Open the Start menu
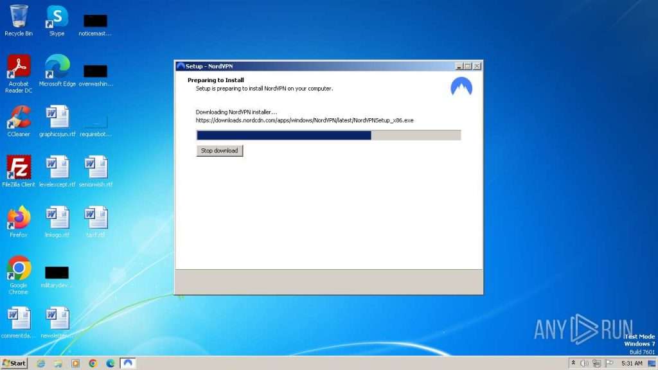 point(12,363)
